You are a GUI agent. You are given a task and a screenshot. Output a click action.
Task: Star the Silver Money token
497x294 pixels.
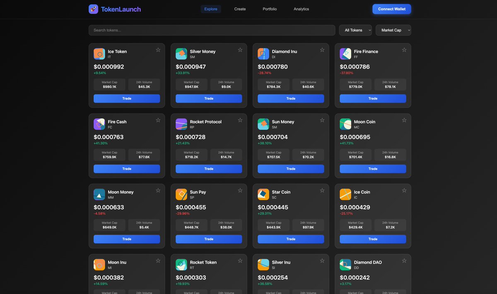click(x=240, y=50)
